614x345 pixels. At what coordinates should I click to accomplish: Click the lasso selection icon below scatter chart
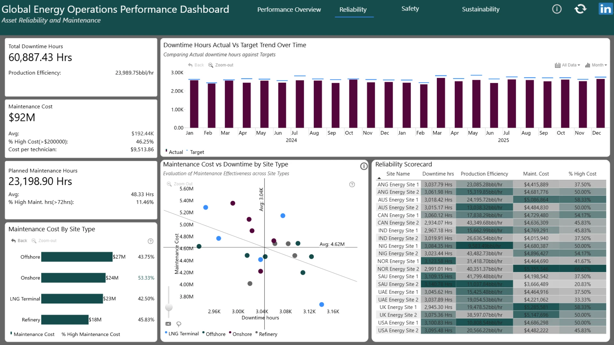[179, 324]
